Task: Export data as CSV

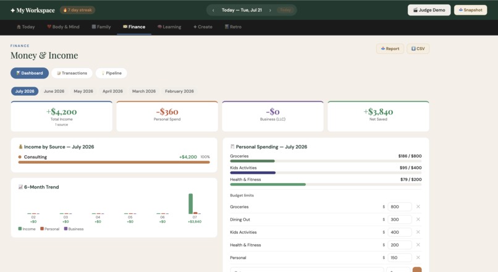Action: [x=418, y=49]
